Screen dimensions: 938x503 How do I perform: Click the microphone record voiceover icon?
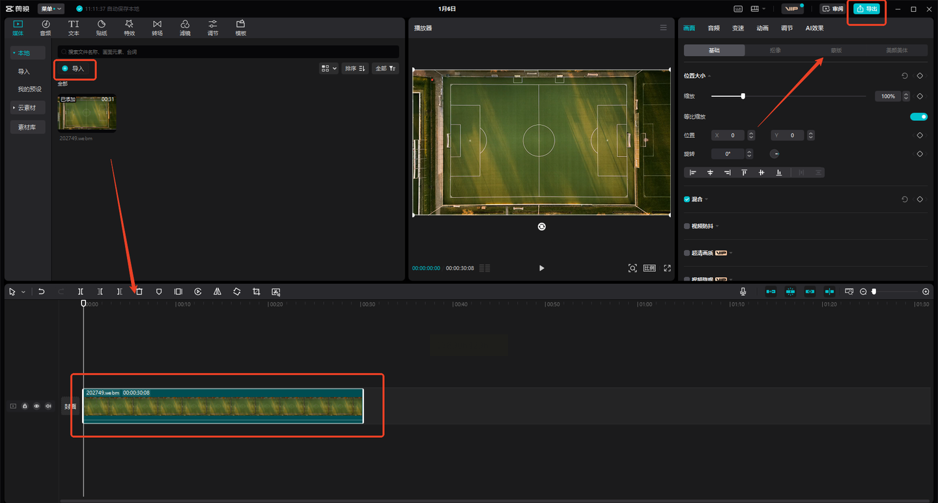[743, 292]
